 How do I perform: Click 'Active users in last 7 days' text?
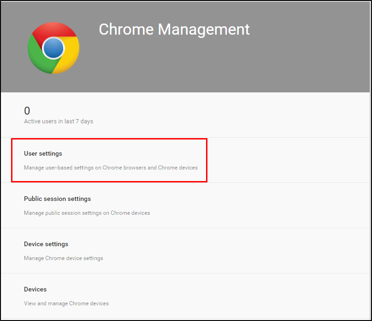[59, 121]
